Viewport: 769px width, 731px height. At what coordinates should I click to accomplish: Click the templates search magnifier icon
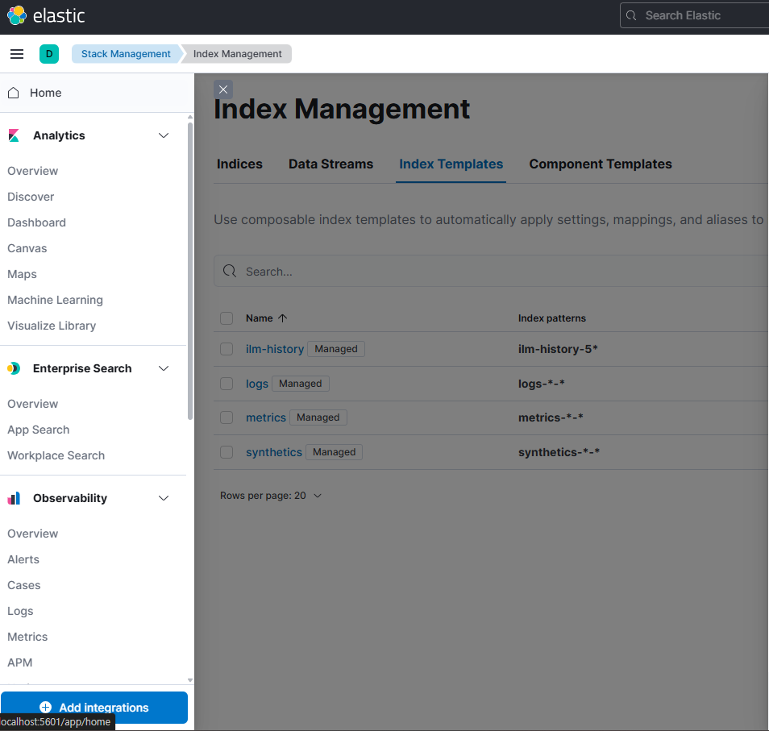click(230, 271)
